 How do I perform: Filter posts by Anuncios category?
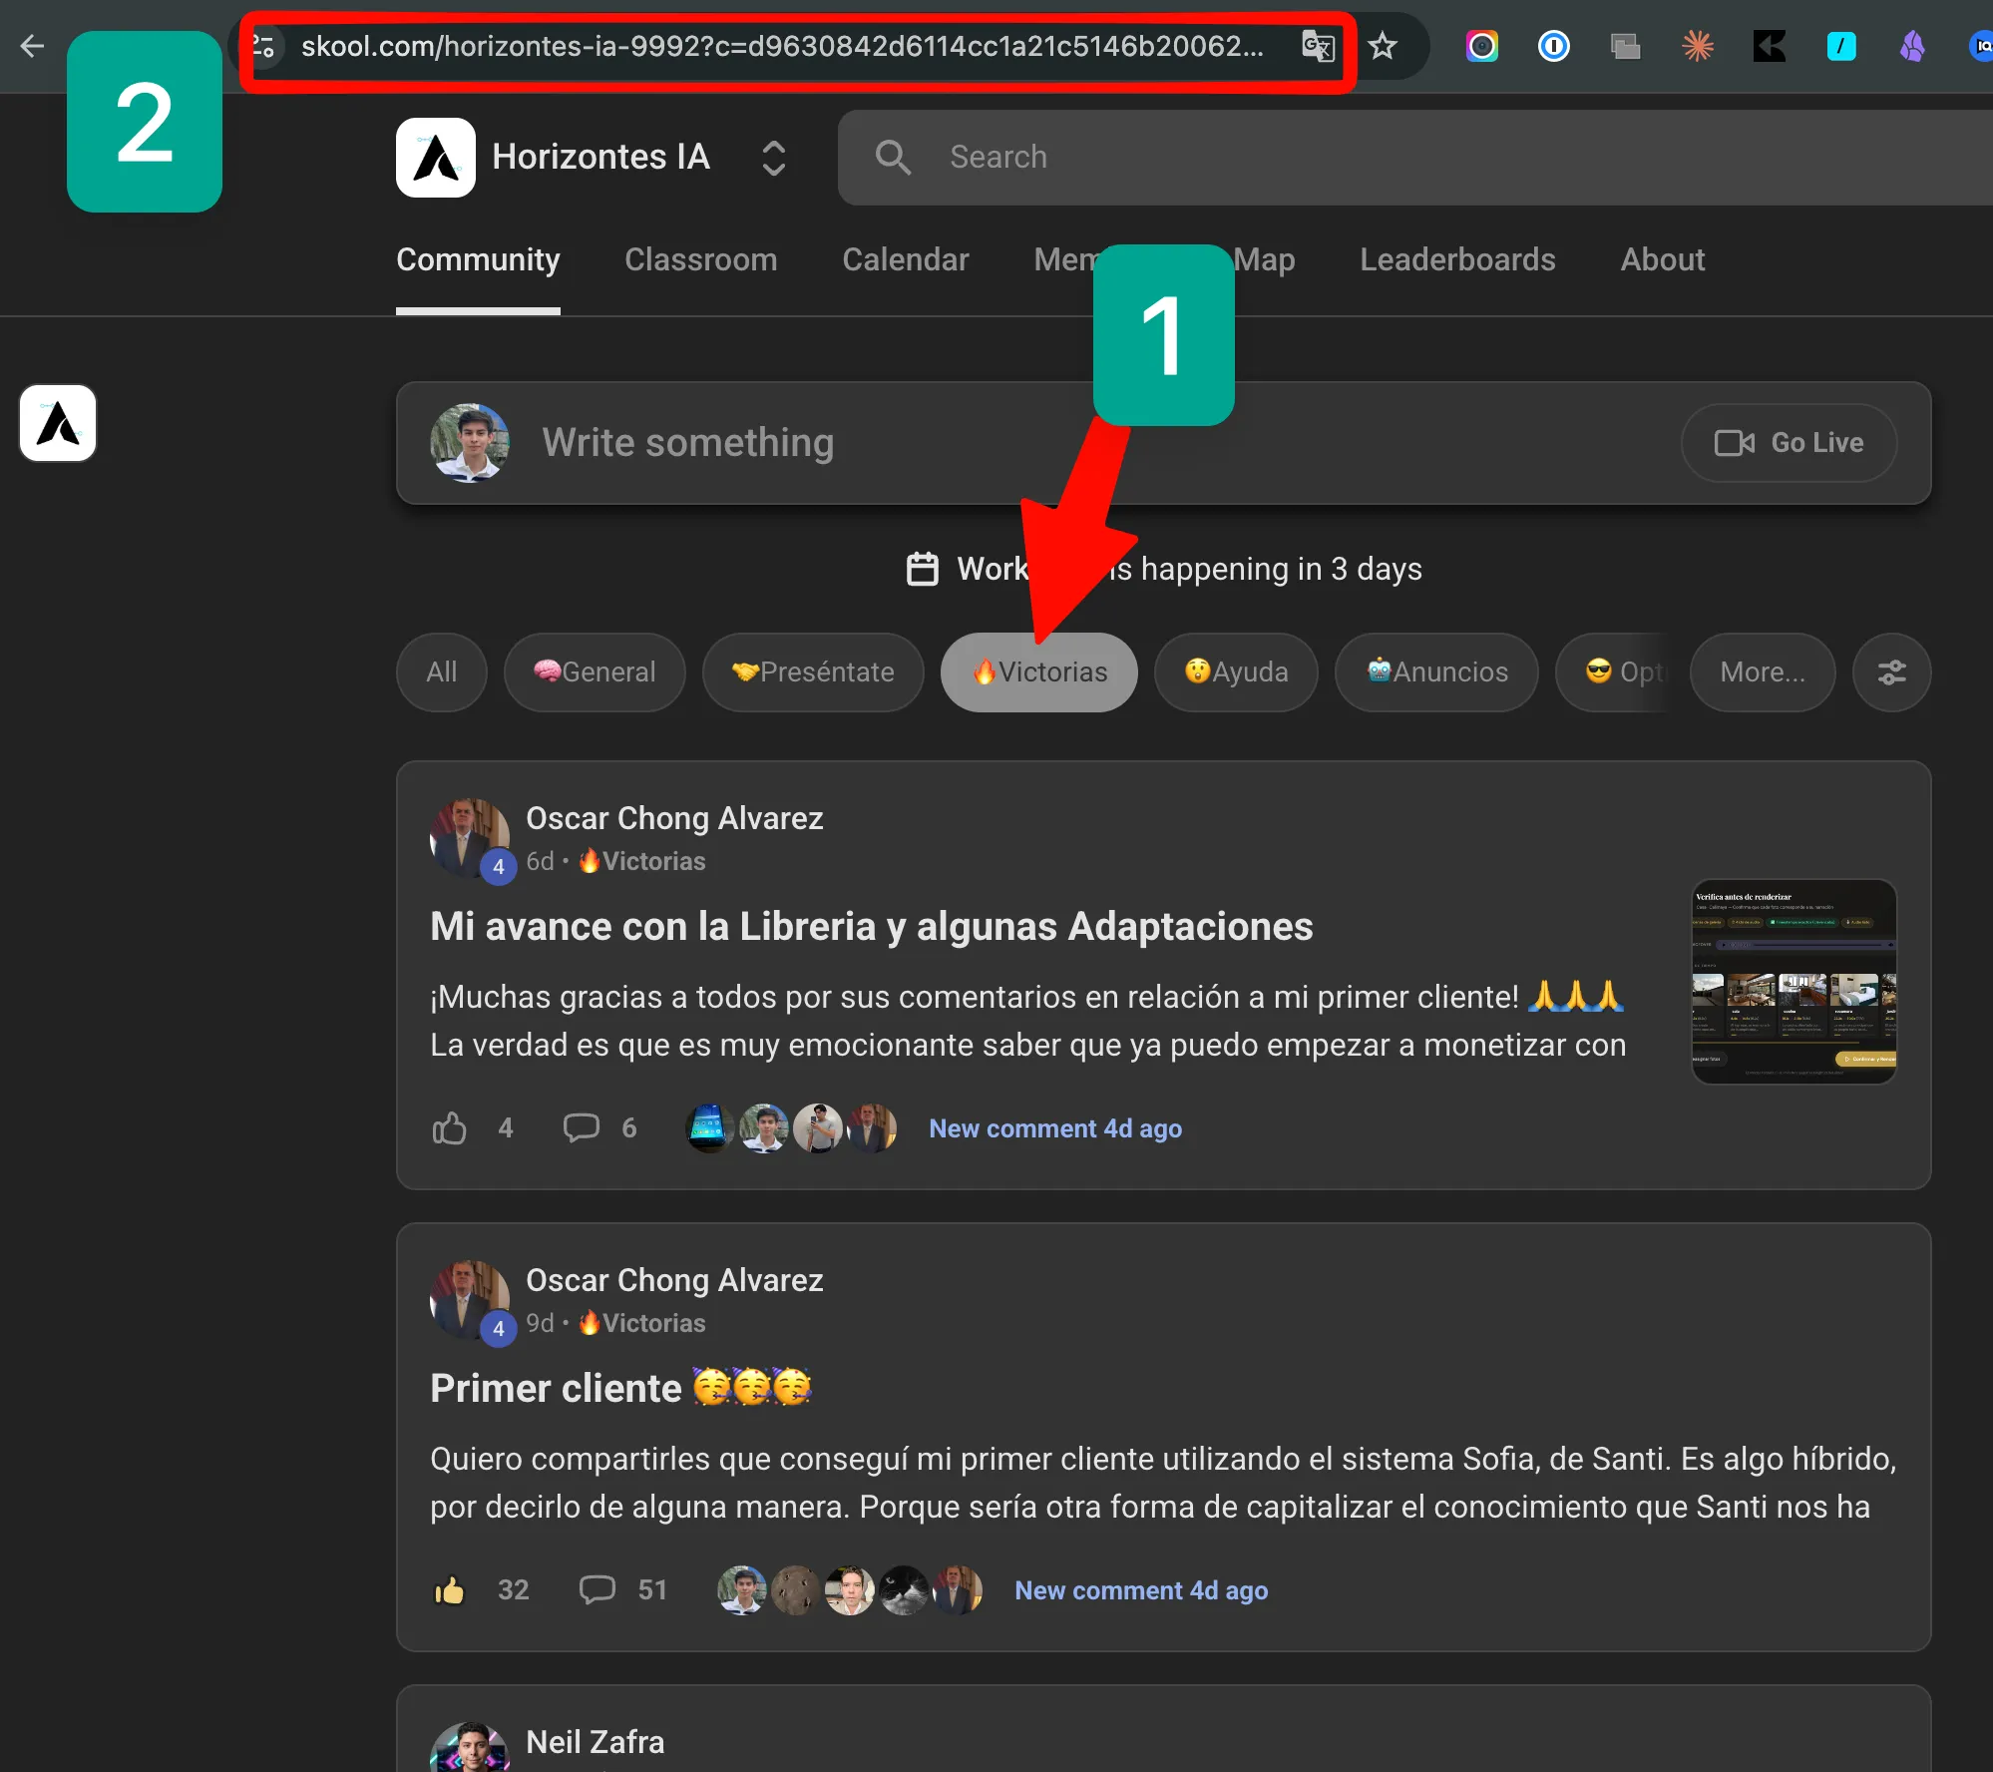pyautogui.click(x=1436, y=672)
